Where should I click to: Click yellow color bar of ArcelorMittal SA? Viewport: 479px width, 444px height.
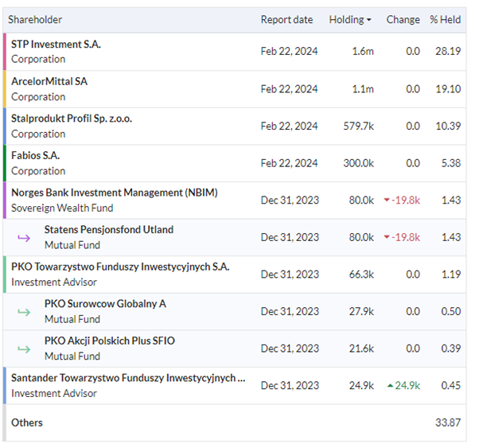coord(5,89)
